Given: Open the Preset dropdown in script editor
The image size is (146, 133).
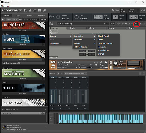Looking at the screenshot, I should point(54,33).
